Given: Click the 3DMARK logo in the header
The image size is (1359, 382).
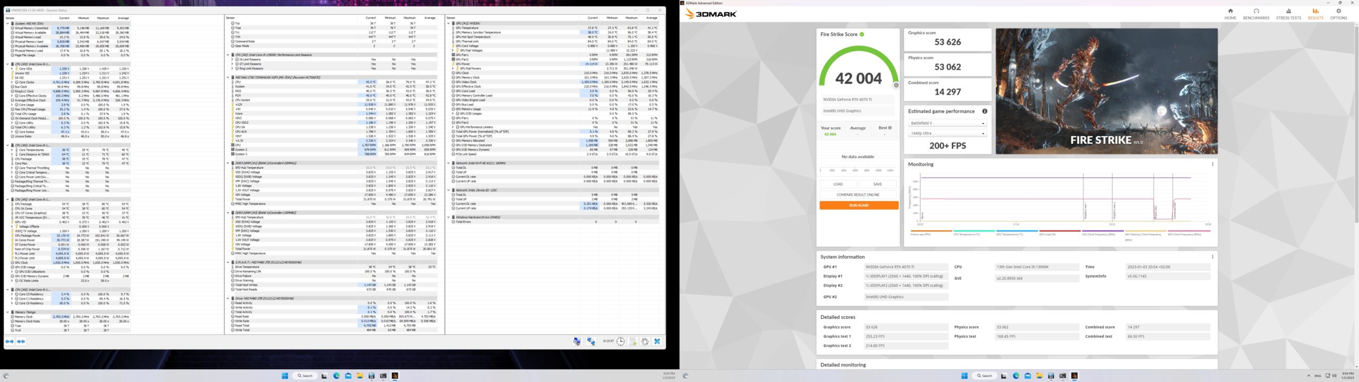Looking at the screenshot, I should [711, 14].
